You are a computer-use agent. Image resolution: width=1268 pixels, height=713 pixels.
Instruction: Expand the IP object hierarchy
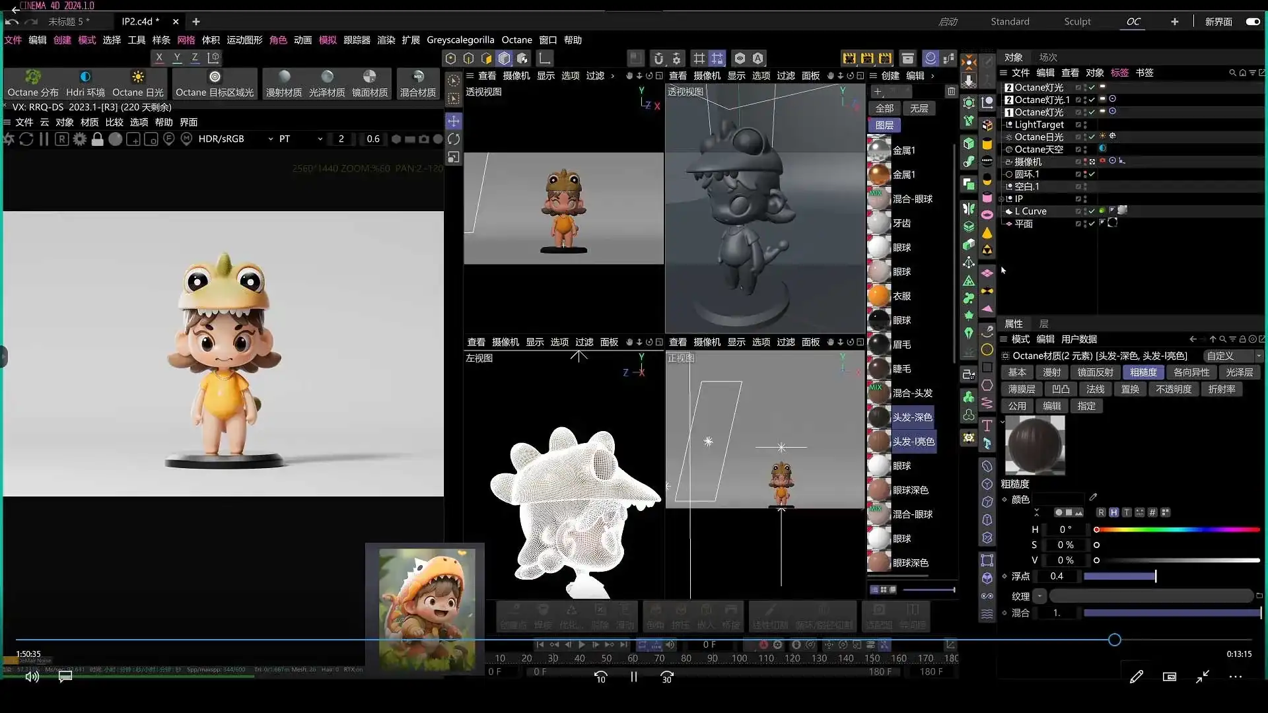(x=1001, y=199)
